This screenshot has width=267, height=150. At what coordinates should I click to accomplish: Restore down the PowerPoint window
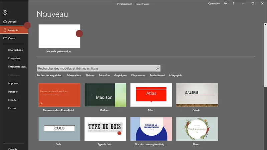coord(253,3)
